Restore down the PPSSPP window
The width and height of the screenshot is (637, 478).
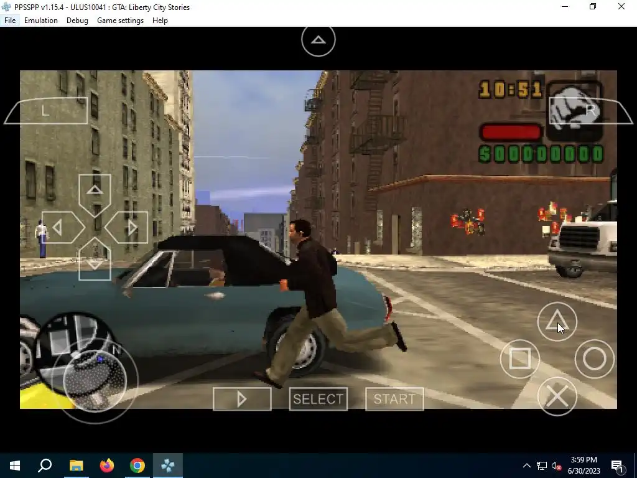[x=593, y=6]
